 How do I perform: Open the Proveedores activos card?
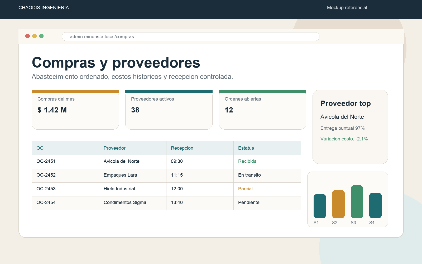point(169,110)
